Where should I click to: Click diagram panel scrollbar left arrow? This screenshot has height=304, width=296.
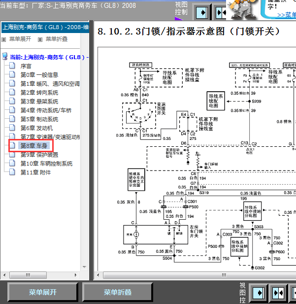pyautogui.click(x=98, y=275)
